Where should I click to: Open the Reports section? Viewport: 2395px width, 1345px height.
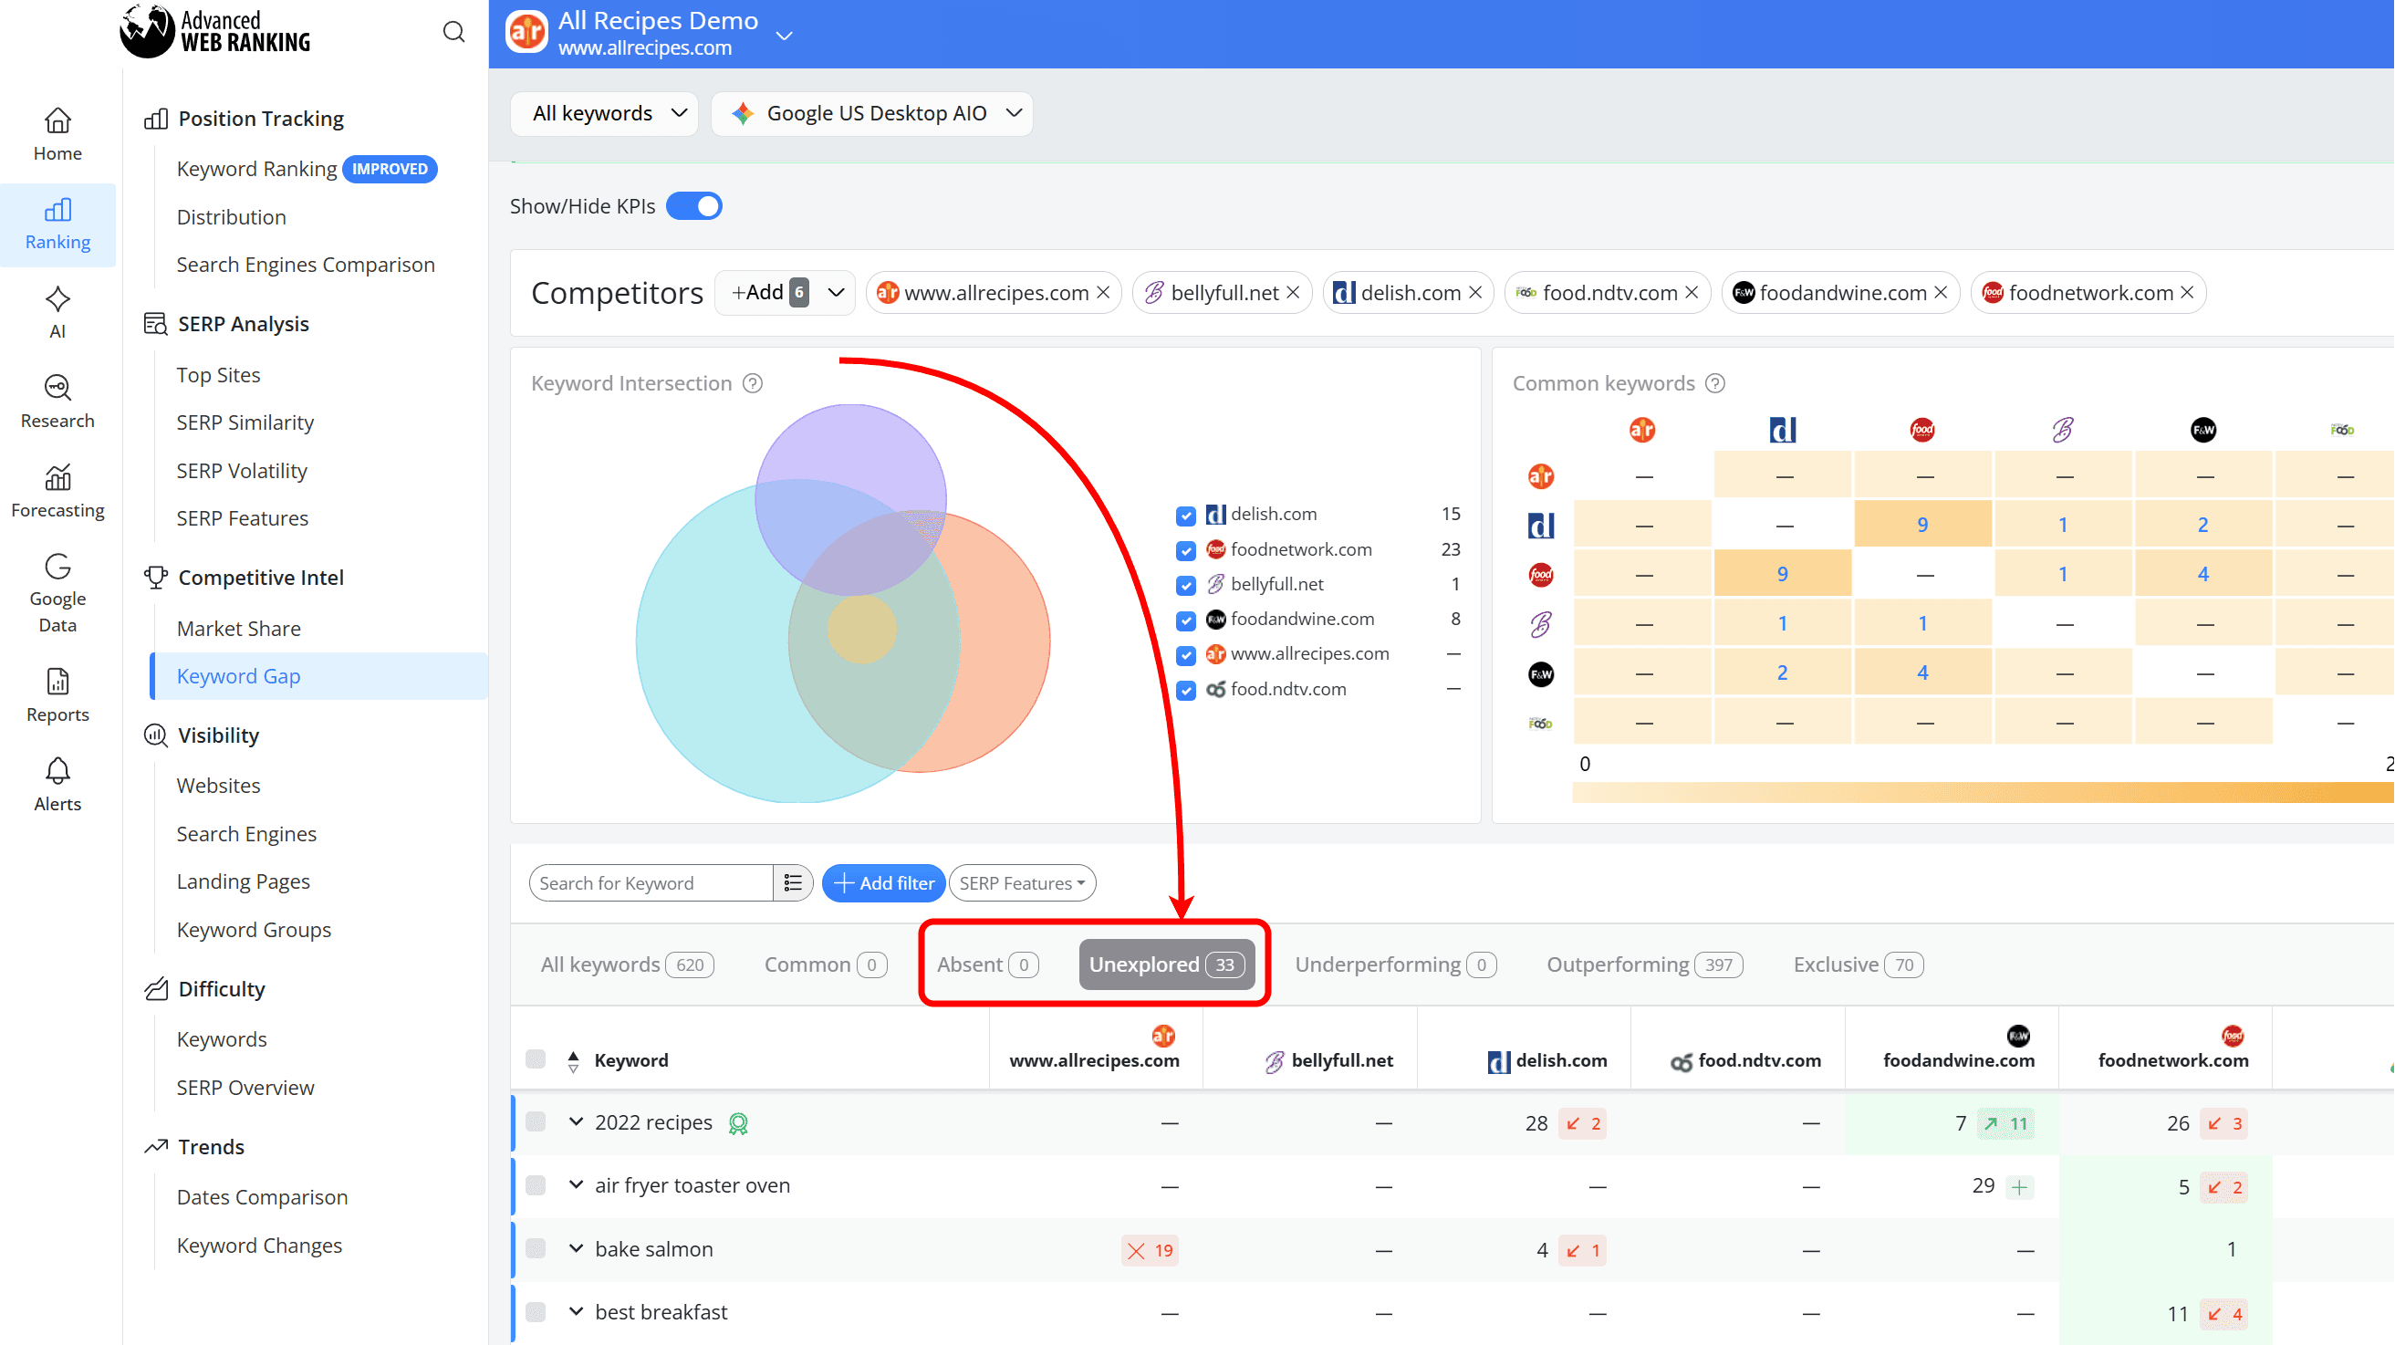[57, 694]
